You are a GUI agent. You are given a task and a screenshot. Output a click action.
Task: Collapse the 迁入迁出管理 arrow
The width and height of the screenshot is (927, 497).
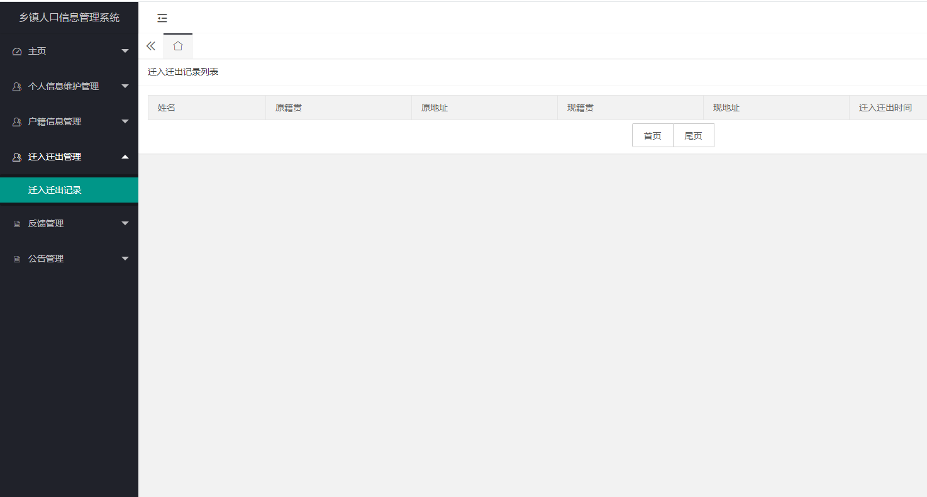(125, 157)
